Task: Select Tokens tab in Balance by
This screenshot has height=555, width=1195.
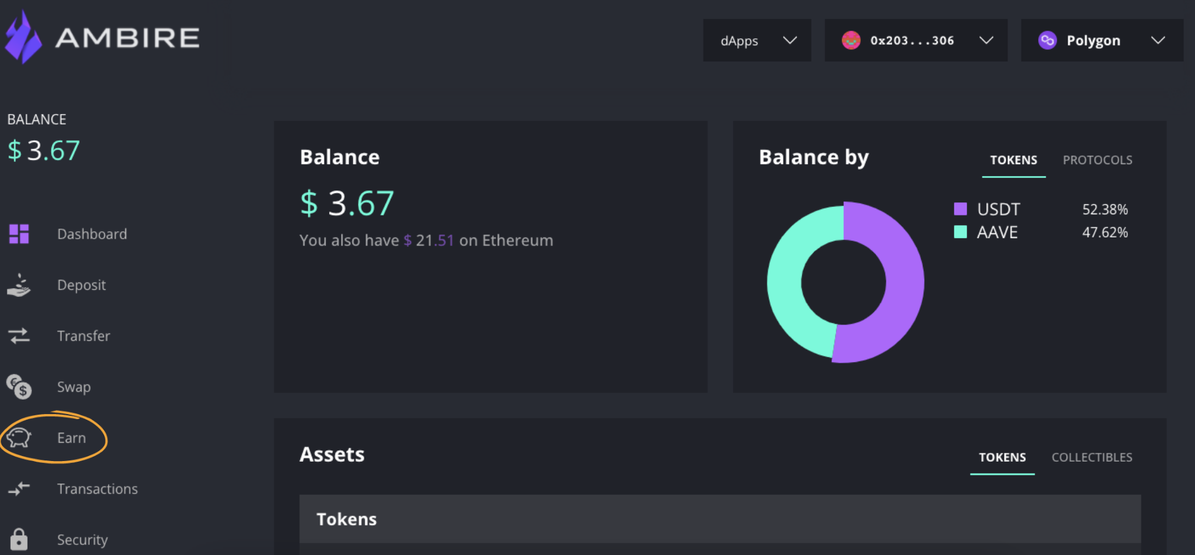Action: (x=1013, y=160)
